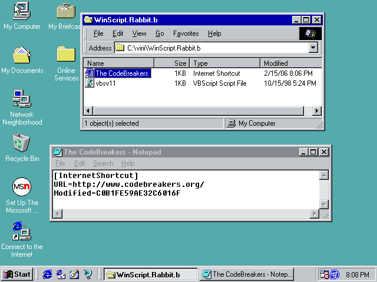Viewport: 377px width, 282px height.
Task: Open the File menu in Explorer window
Action: (98, 33)
